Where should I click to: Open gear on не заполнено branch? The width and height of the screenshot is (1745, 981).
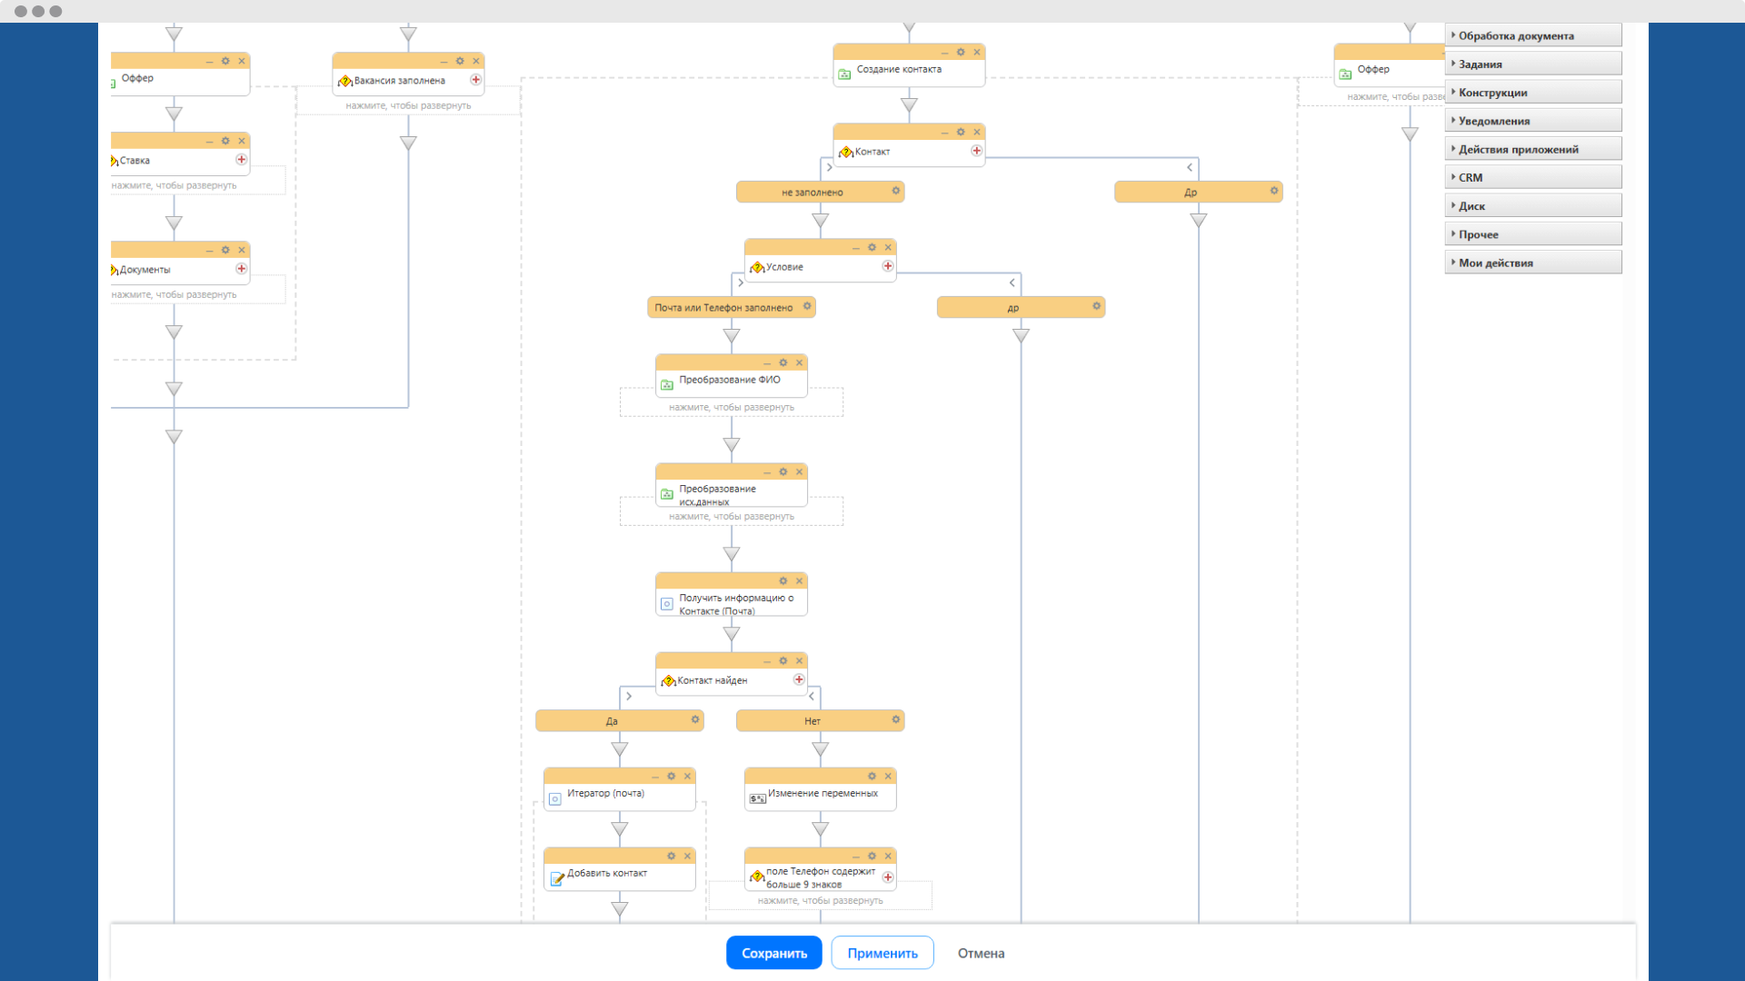[895, 191]
